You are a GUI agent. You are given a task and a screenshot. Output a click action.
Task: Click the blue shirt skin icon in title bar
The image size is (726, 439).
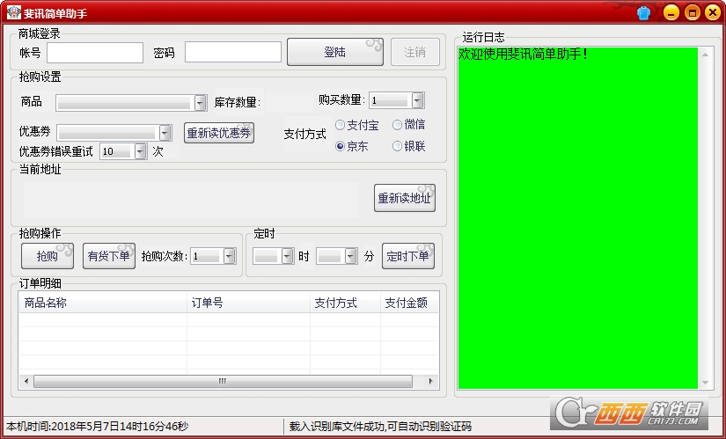tap(643, 12)
